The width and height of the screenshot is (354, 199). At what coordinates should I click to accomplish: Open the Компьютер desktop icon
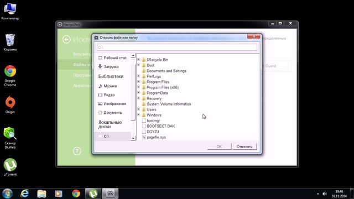[x=10, y=11]
